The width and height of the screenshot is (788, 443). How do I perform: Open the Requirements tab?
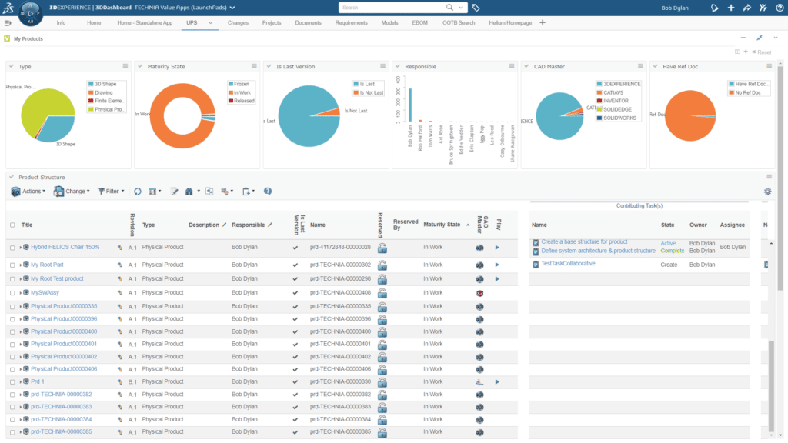(351, 23)
